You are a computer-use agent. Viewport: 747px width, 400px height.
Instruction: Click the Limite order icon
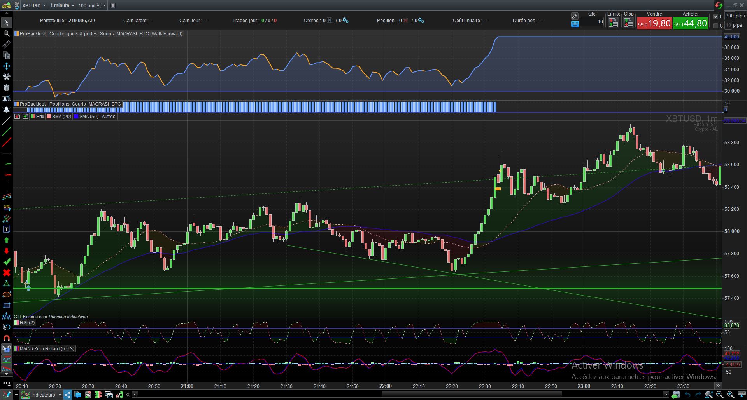click(613, 23)
